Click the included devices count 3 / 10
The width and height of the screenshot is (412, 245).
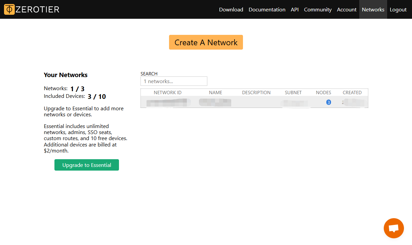pyautogui.click(x=97, y=97)
